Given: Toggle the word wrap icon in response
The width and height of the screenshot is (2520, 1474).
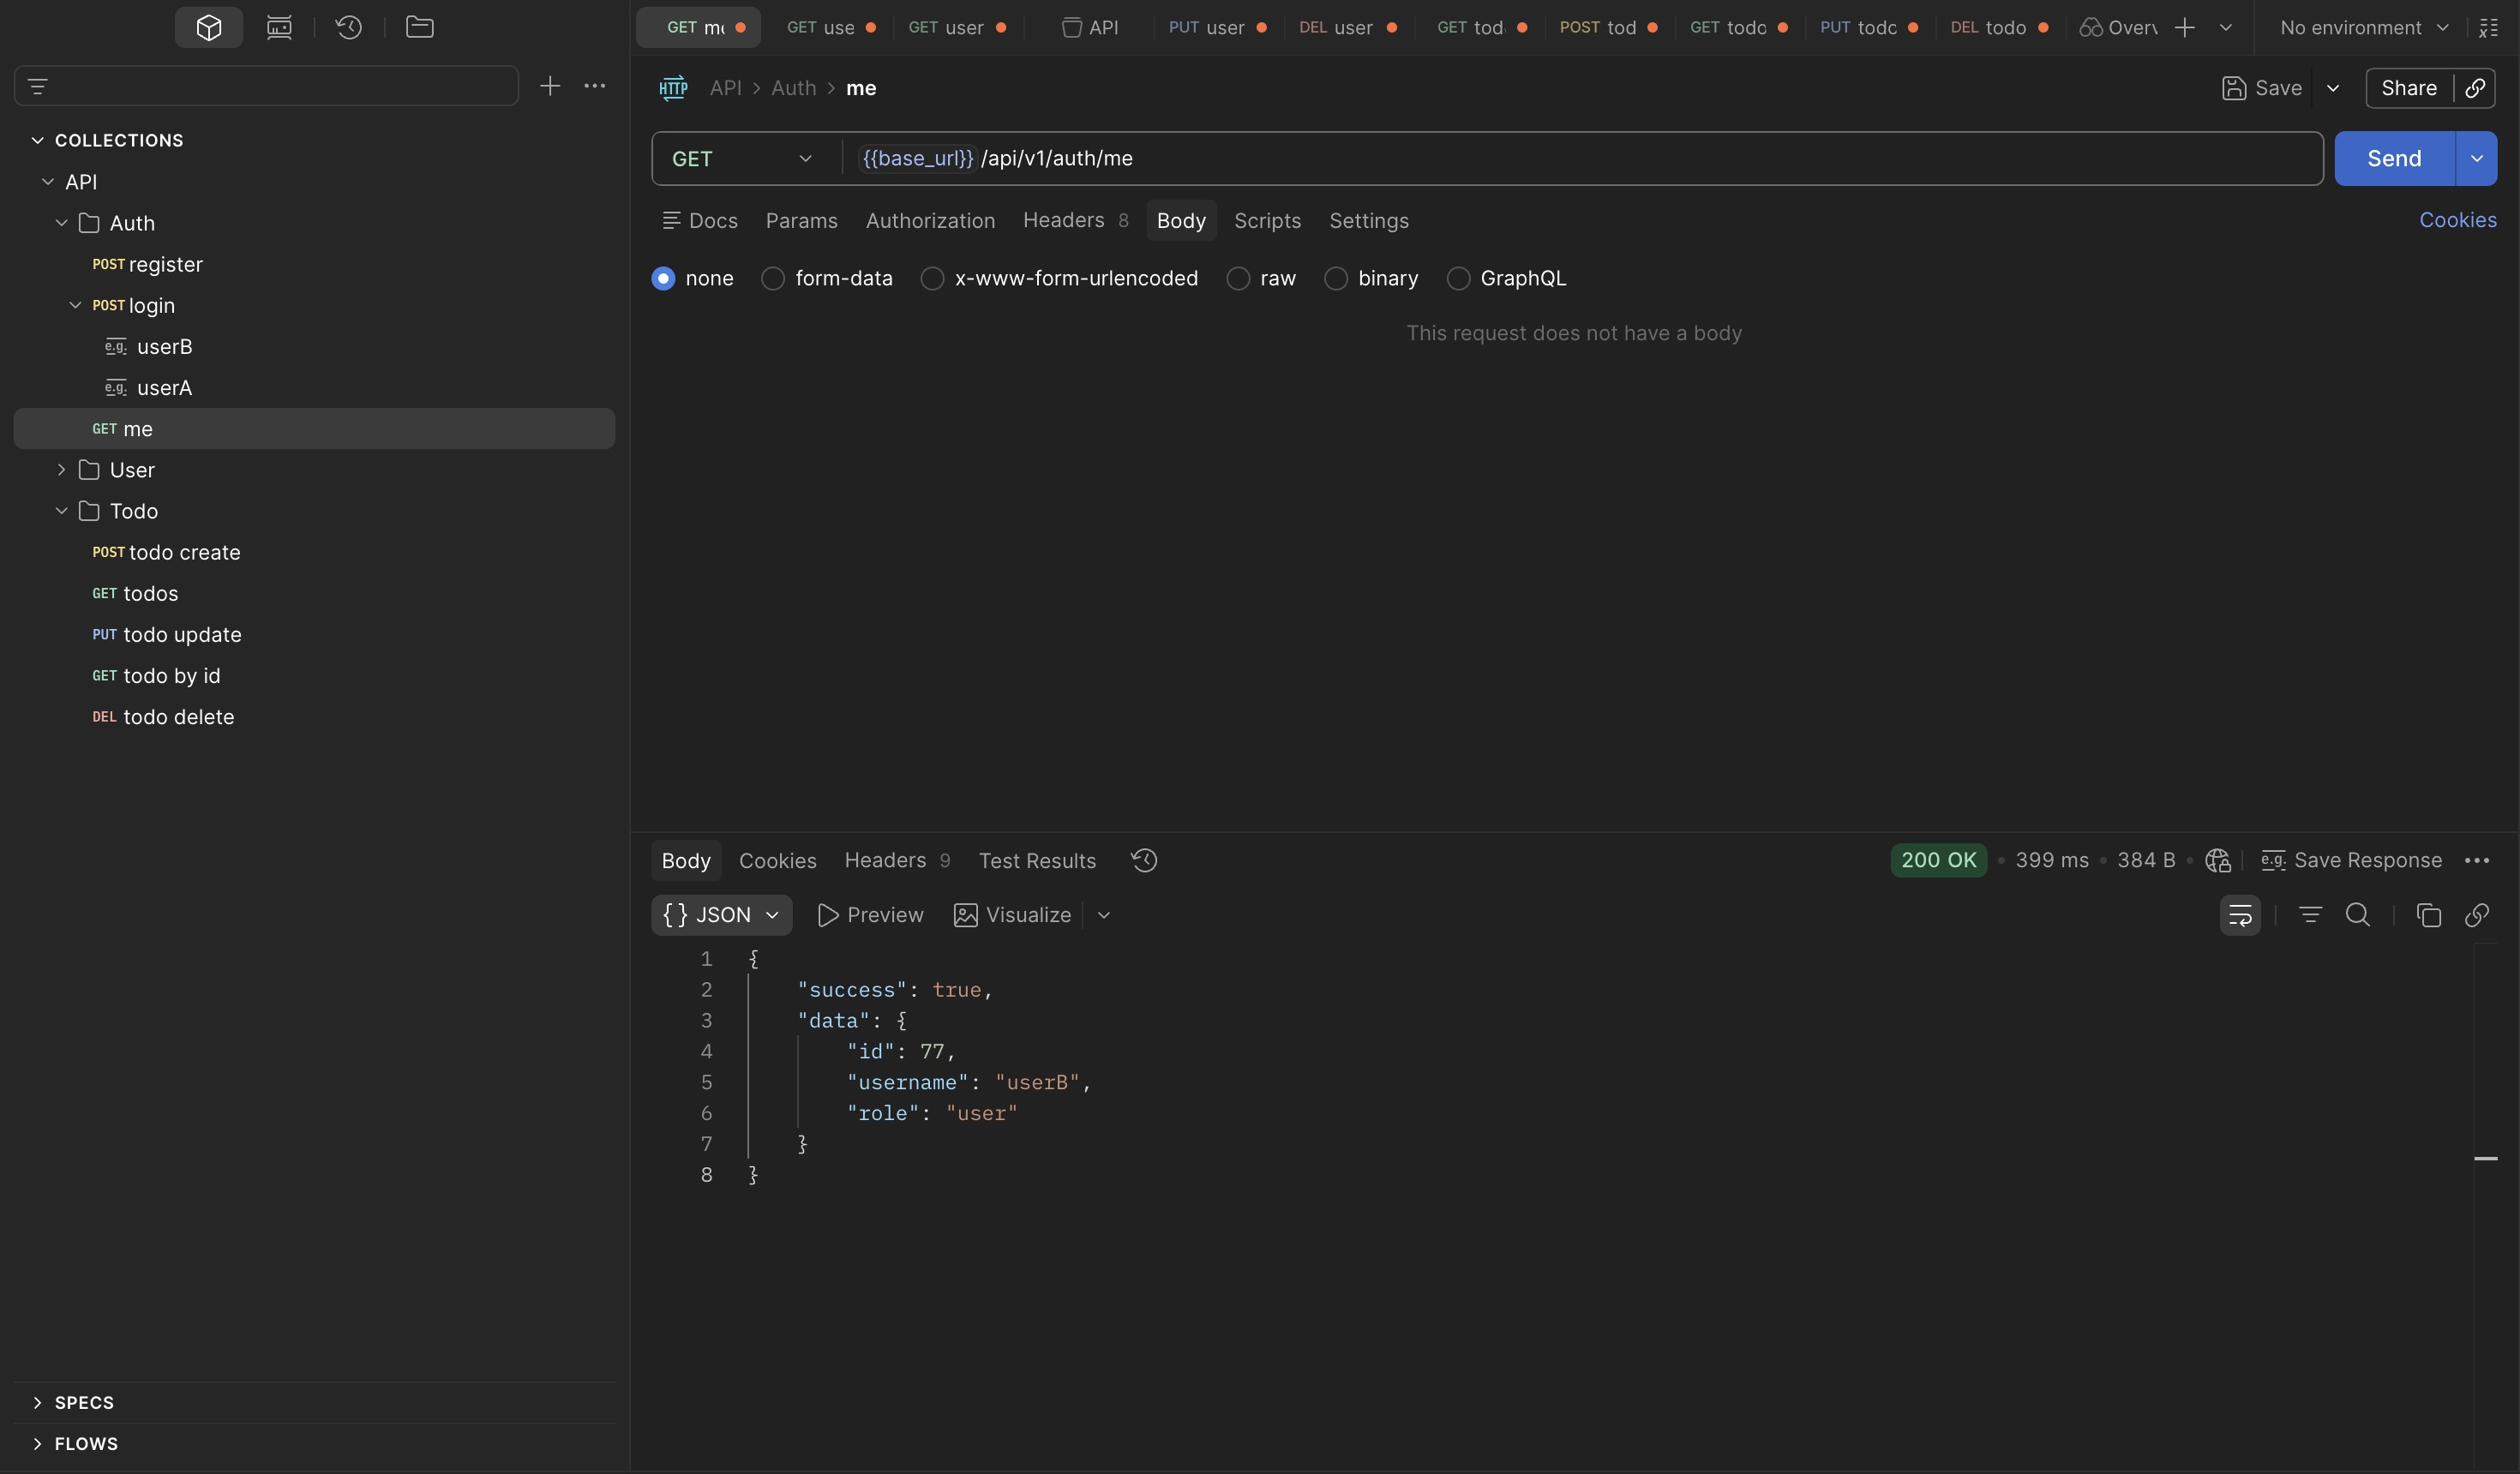Looking at the screenshot, I should pos(2240,915).
